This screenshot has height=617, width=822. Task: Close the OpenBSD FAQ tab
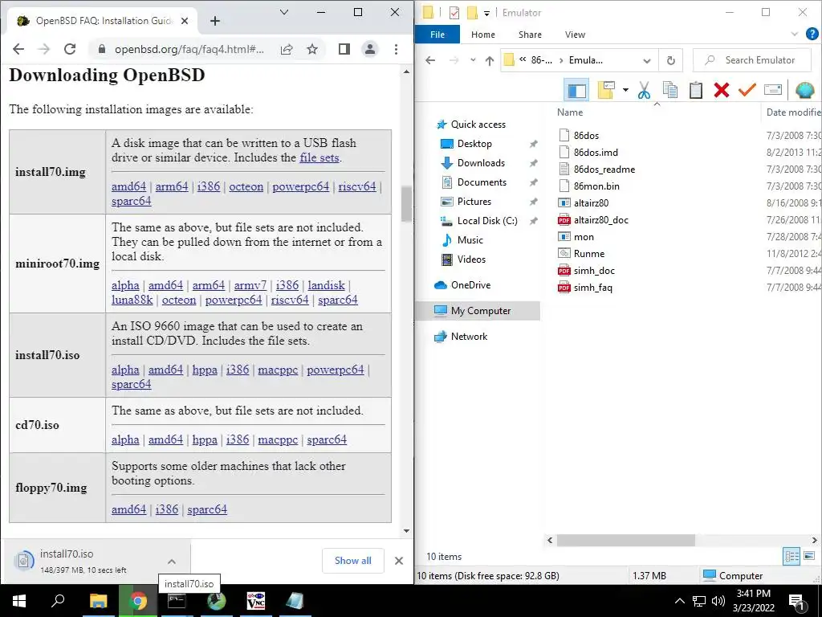point(185,21)
